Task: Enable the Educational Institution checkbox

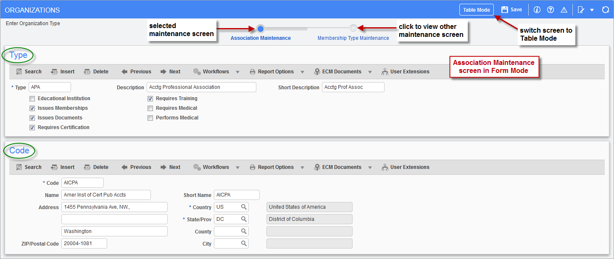Action: tap(32, 98)
